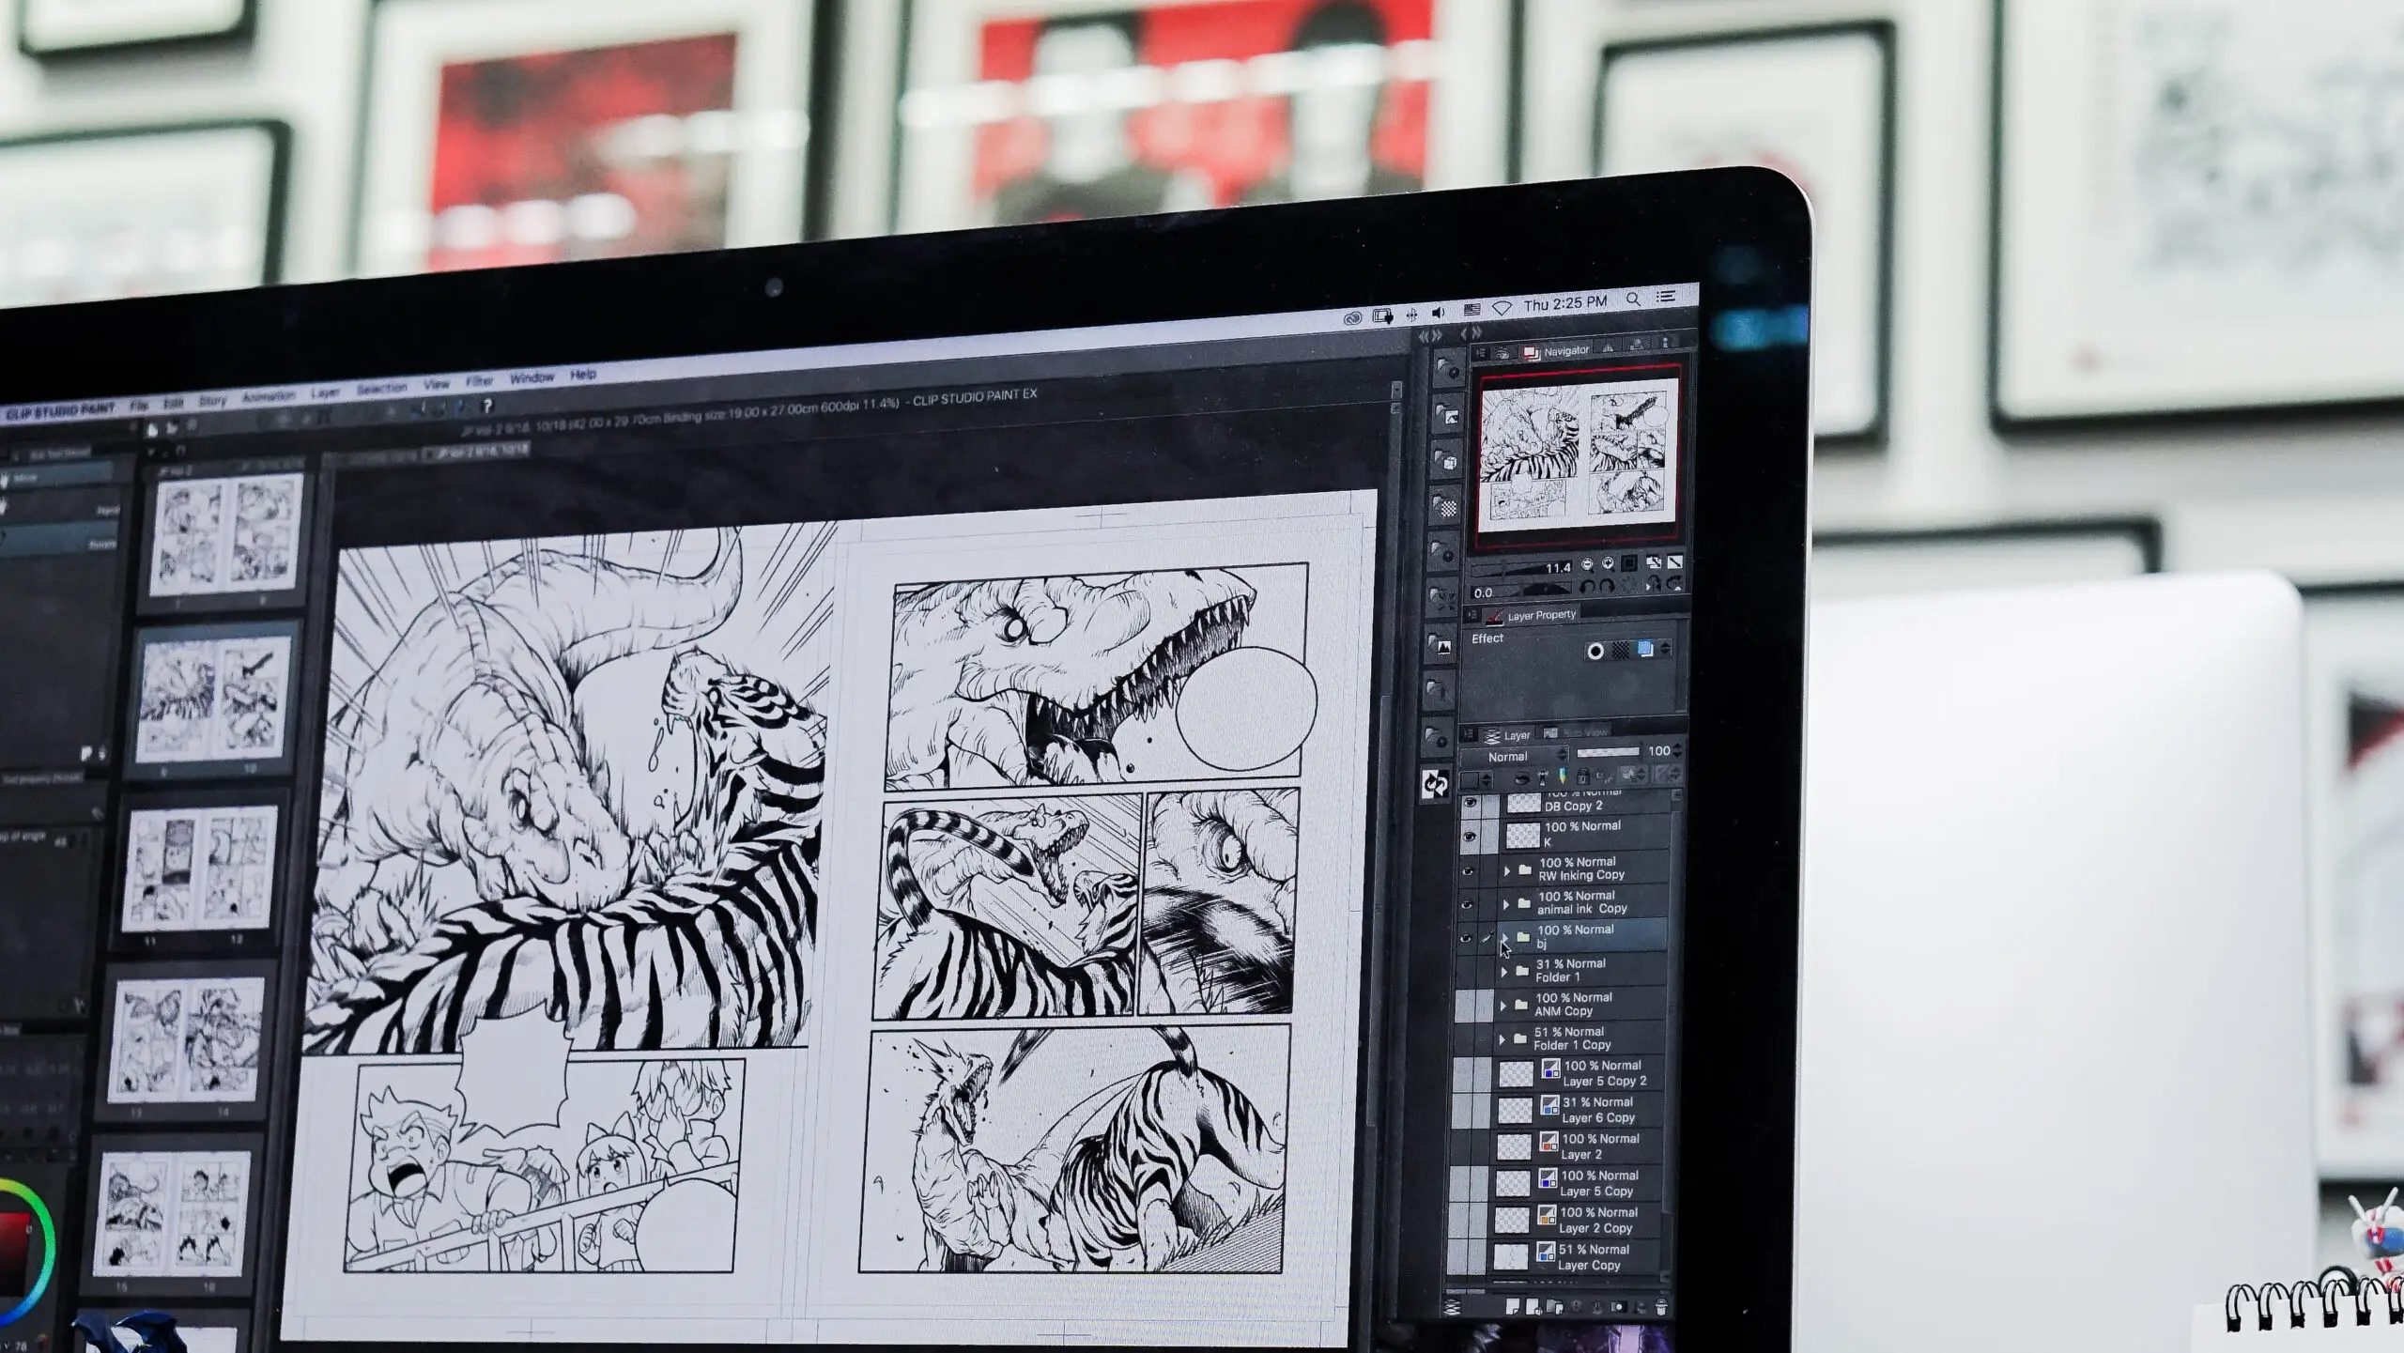Screen dimensions: 2404x1353
Task: Select Layer 5 Copy 2 layer
Action: pos(1604,1073)
